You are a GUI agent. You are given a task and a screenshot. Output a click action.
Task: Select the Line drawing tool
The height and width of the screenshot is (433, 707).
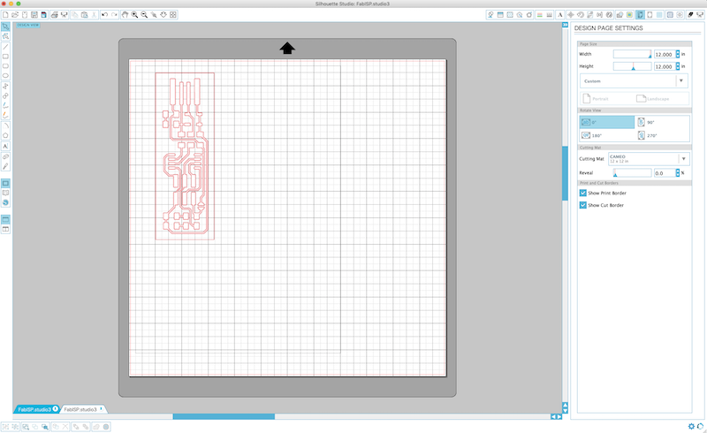5,47
